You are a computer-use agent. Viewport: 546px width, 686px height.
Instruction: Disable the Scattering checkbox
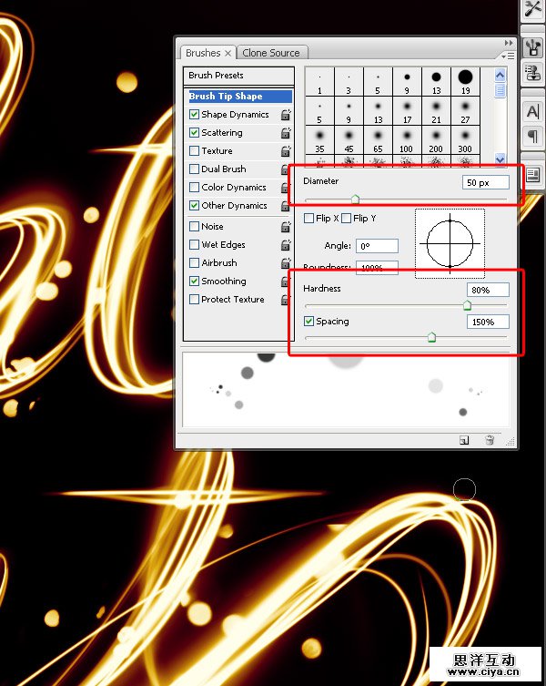coord(195,133)
